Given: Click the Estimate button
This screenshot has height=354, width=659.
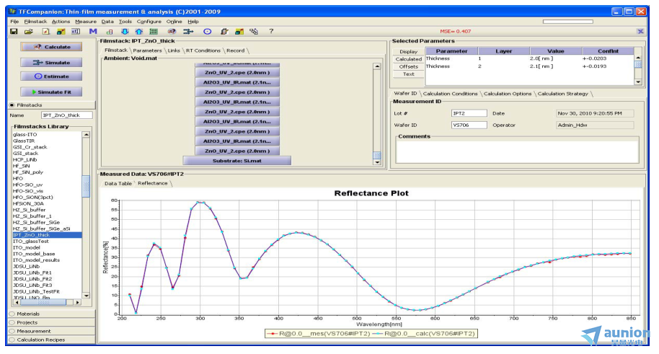Looking at the screenshot, I should point(51,76).
